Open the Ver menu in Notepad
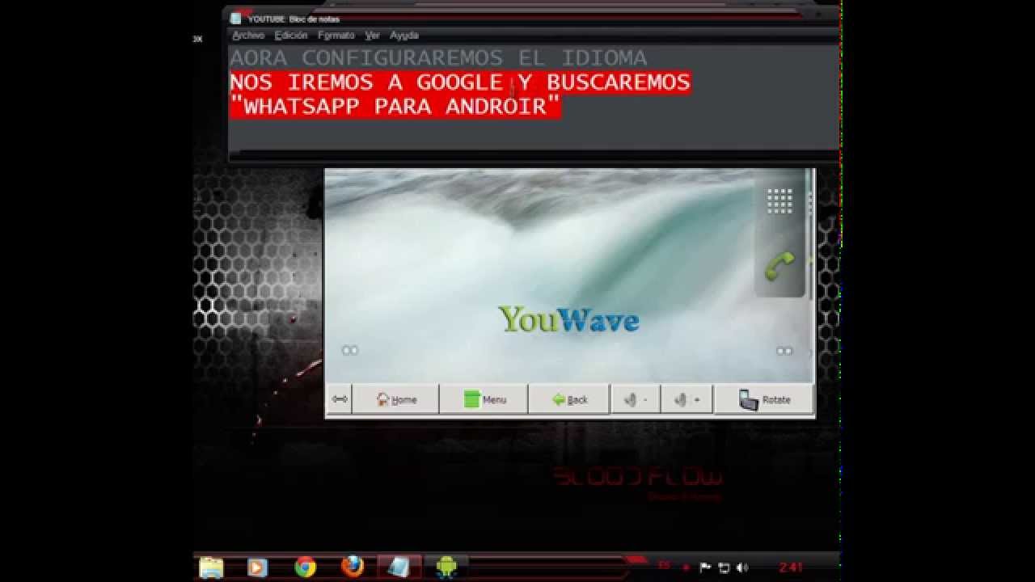Screen dimensions: 1035x582 (x=372, y=36)
